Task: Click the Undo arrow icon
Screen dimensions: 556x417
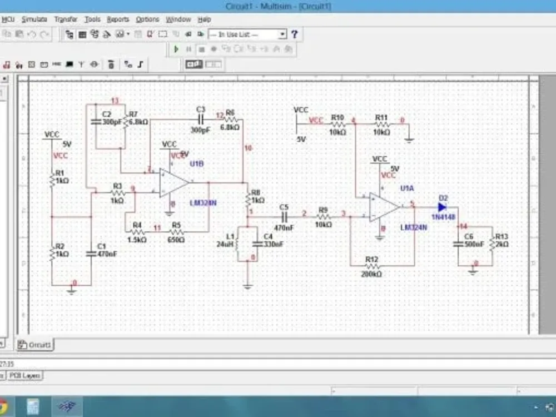Action: [32, 34]
